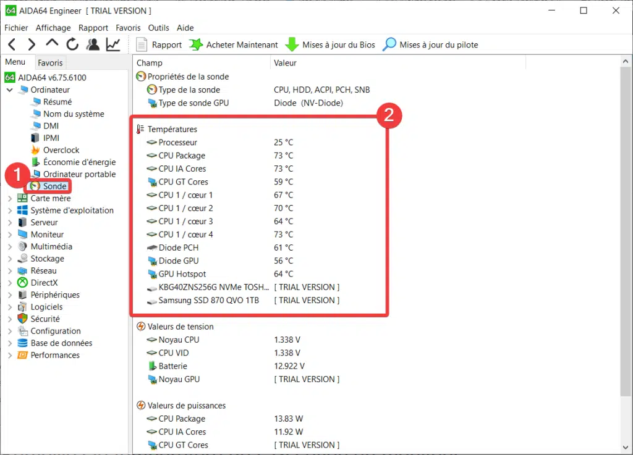Click the green download arrow BIOS icon
This screenshot has width=633, height=455.
point(292,44)
